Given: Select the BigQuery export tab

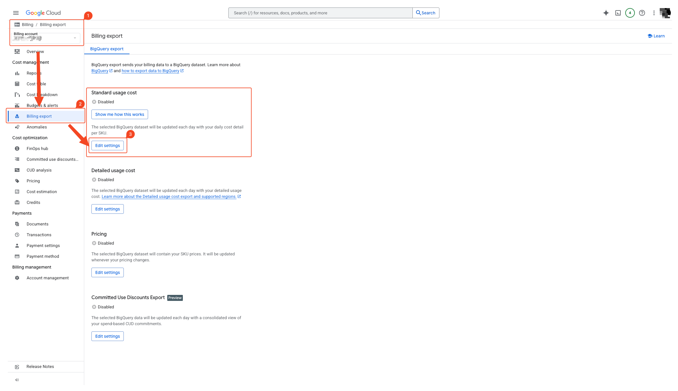Looking at the screenshot, I should 107,49.
